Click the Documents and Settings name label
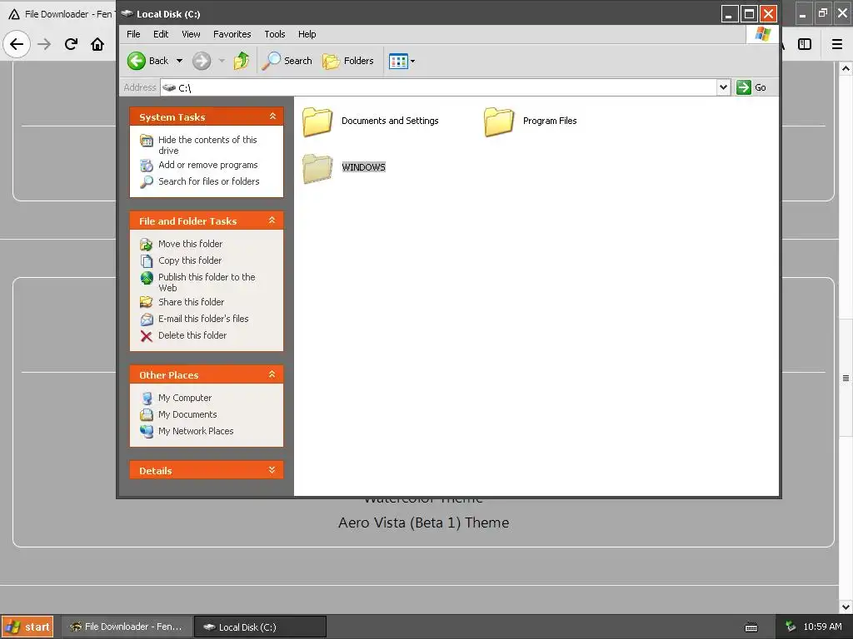The height and width of the screenshot is (639, 853). 390,121
